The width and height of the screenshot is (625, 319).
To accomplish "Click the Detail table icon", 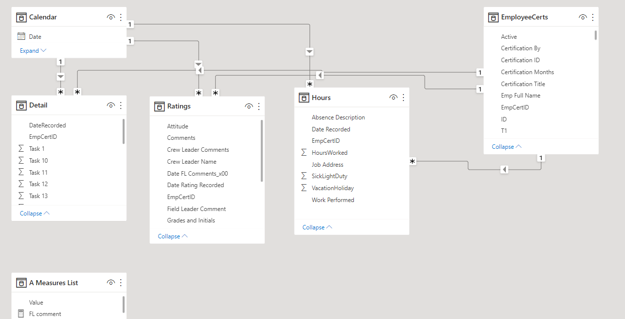I will tap(21, 106).
